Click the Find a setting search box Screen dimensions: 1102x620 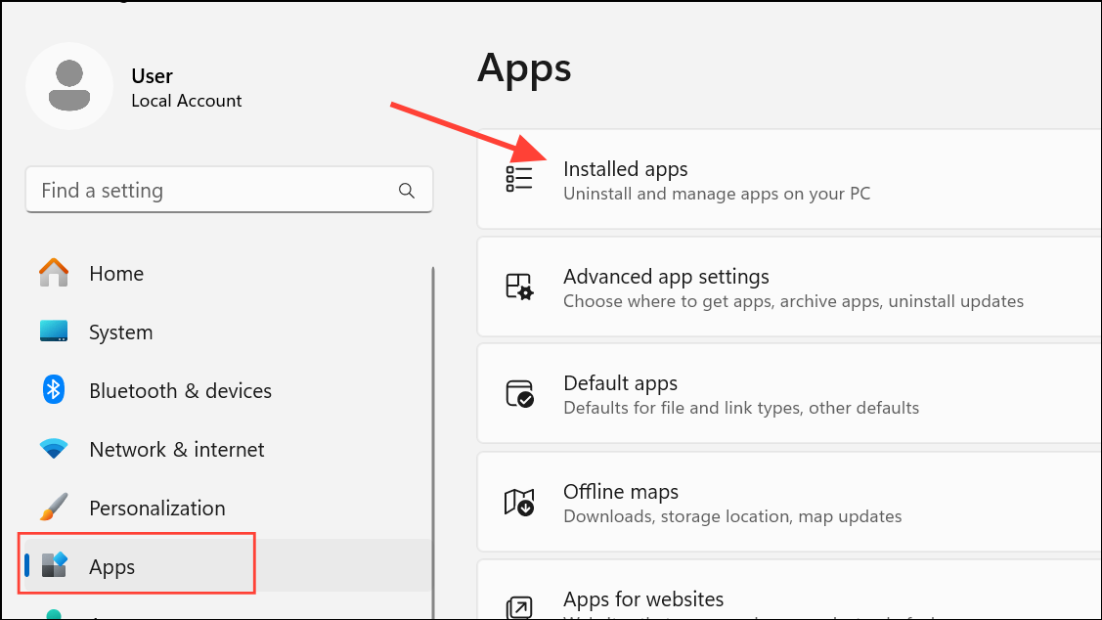click(229, 190)
